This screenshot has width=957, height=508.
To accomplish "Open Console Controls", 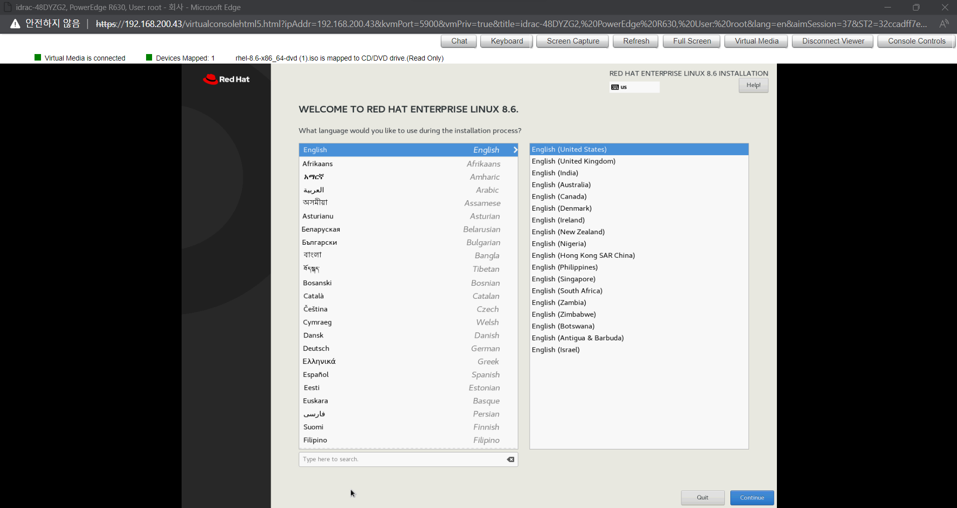I will (x=916, y=41).
